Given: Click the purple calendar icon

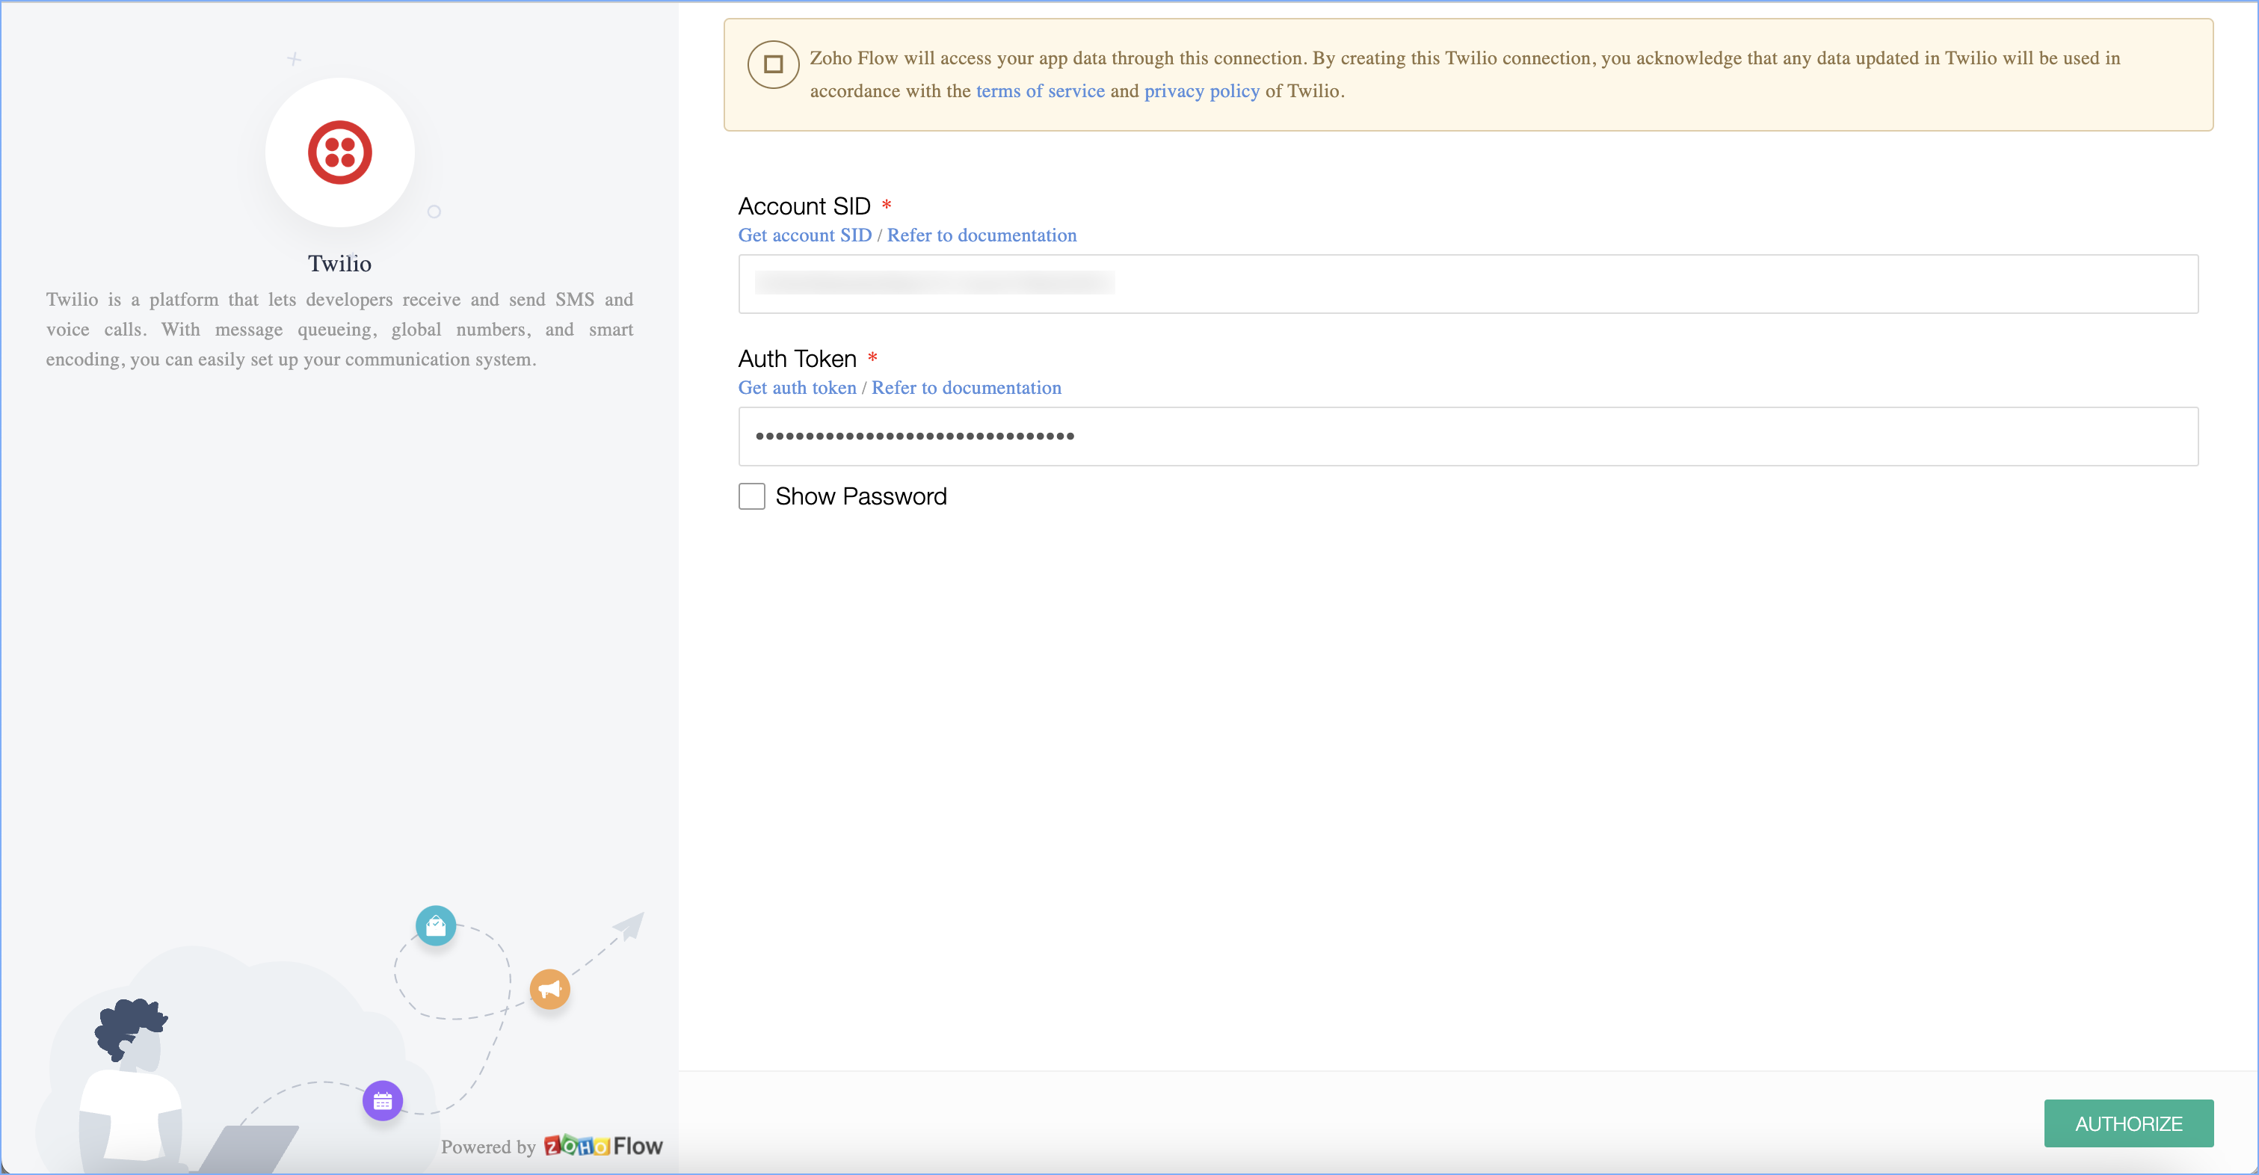Looking at the screenshot, I should click(382, 1101).
